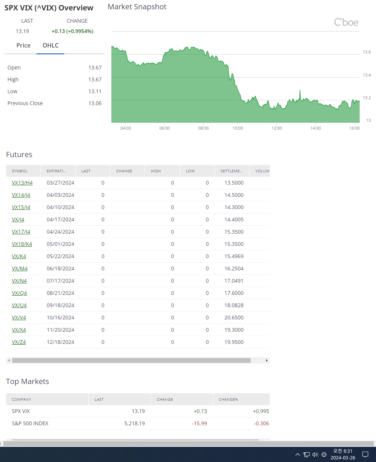The height and width of the screenshot is (462, 376).
Task: Click the Low value 13.11
Action: pyautogui.click(x=95, y=91)
